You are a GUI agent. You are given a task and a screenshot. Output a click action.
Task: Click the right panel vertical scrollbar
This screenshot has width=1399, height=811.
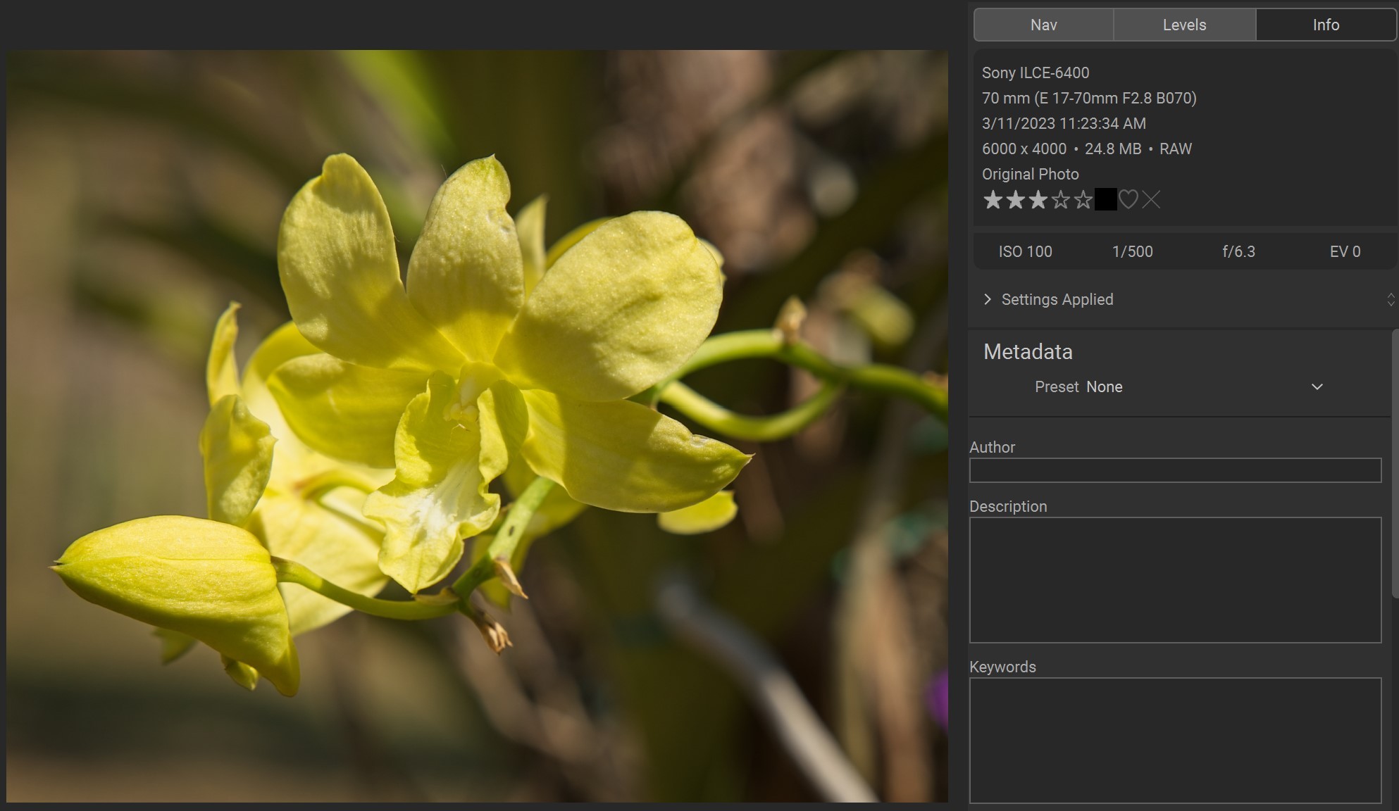pos(1395,465)
